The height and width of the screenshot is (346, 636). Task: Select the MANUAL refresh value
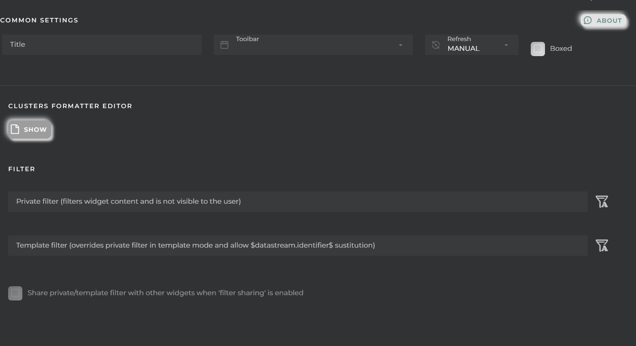(x=463, y=48)
